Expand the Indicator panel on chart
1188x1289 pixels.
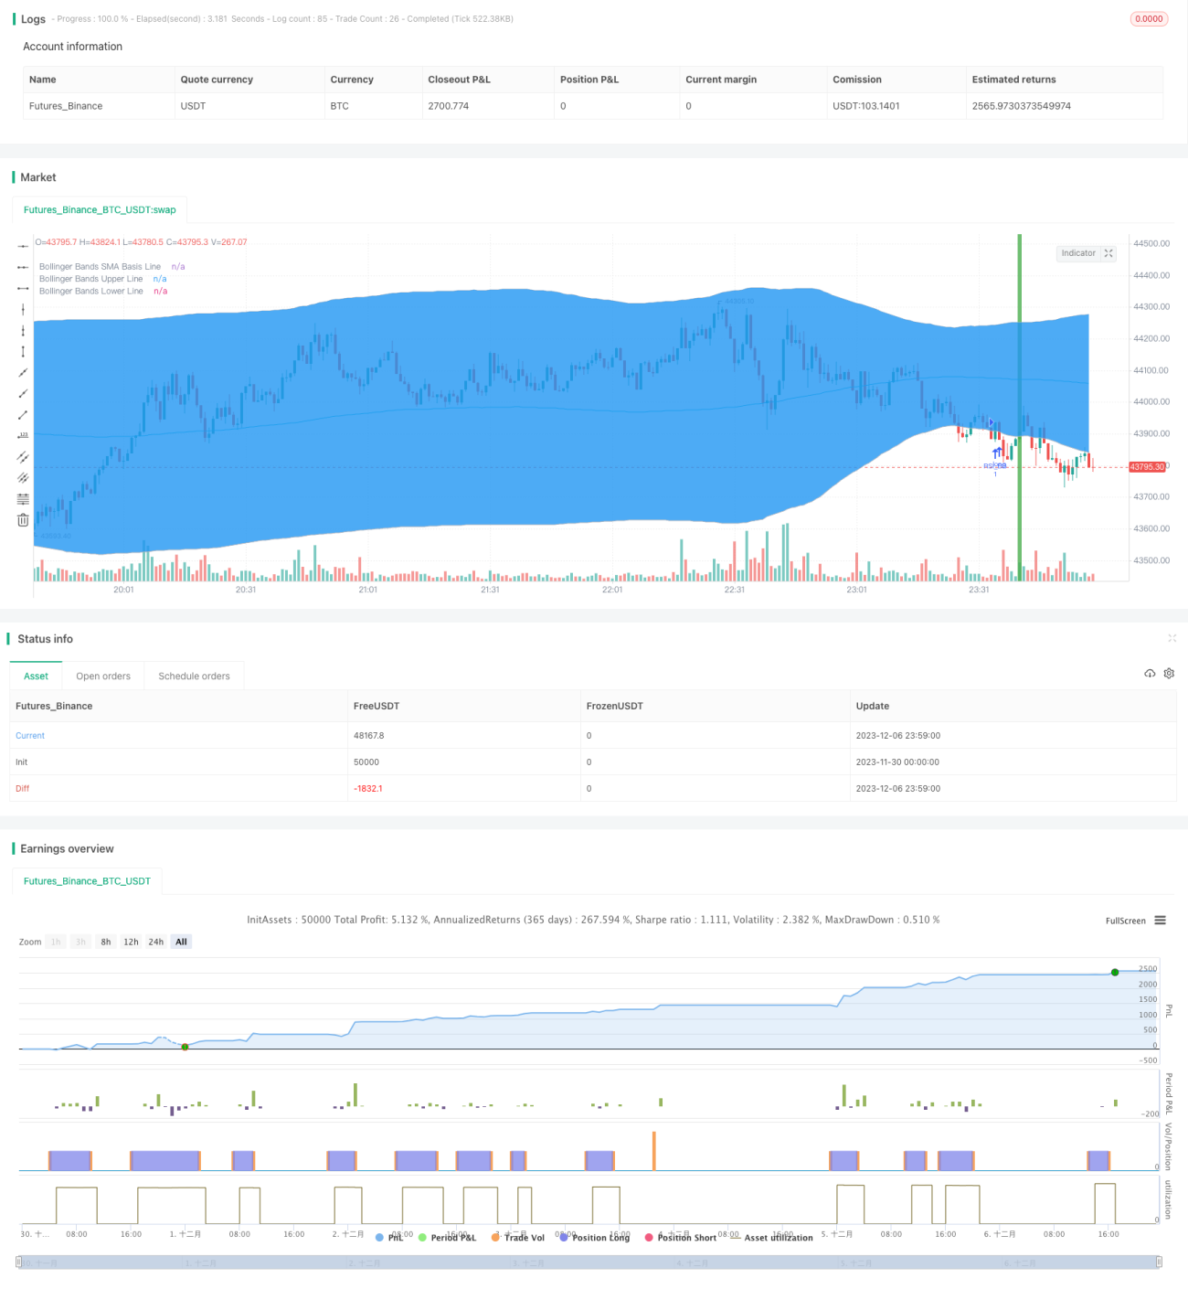coord(1108,253)
